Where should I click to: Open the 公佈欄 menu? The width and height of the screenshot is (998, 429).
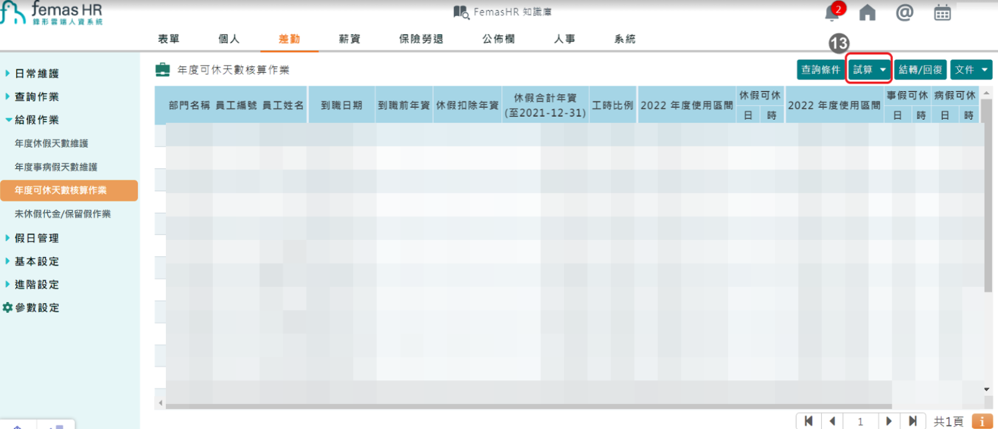coord(498,39)
